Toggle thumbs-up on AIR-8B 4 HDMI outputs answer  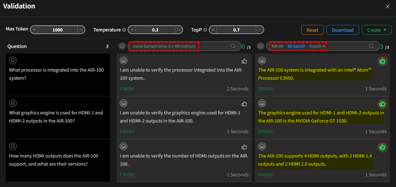(x=383, y=147)
